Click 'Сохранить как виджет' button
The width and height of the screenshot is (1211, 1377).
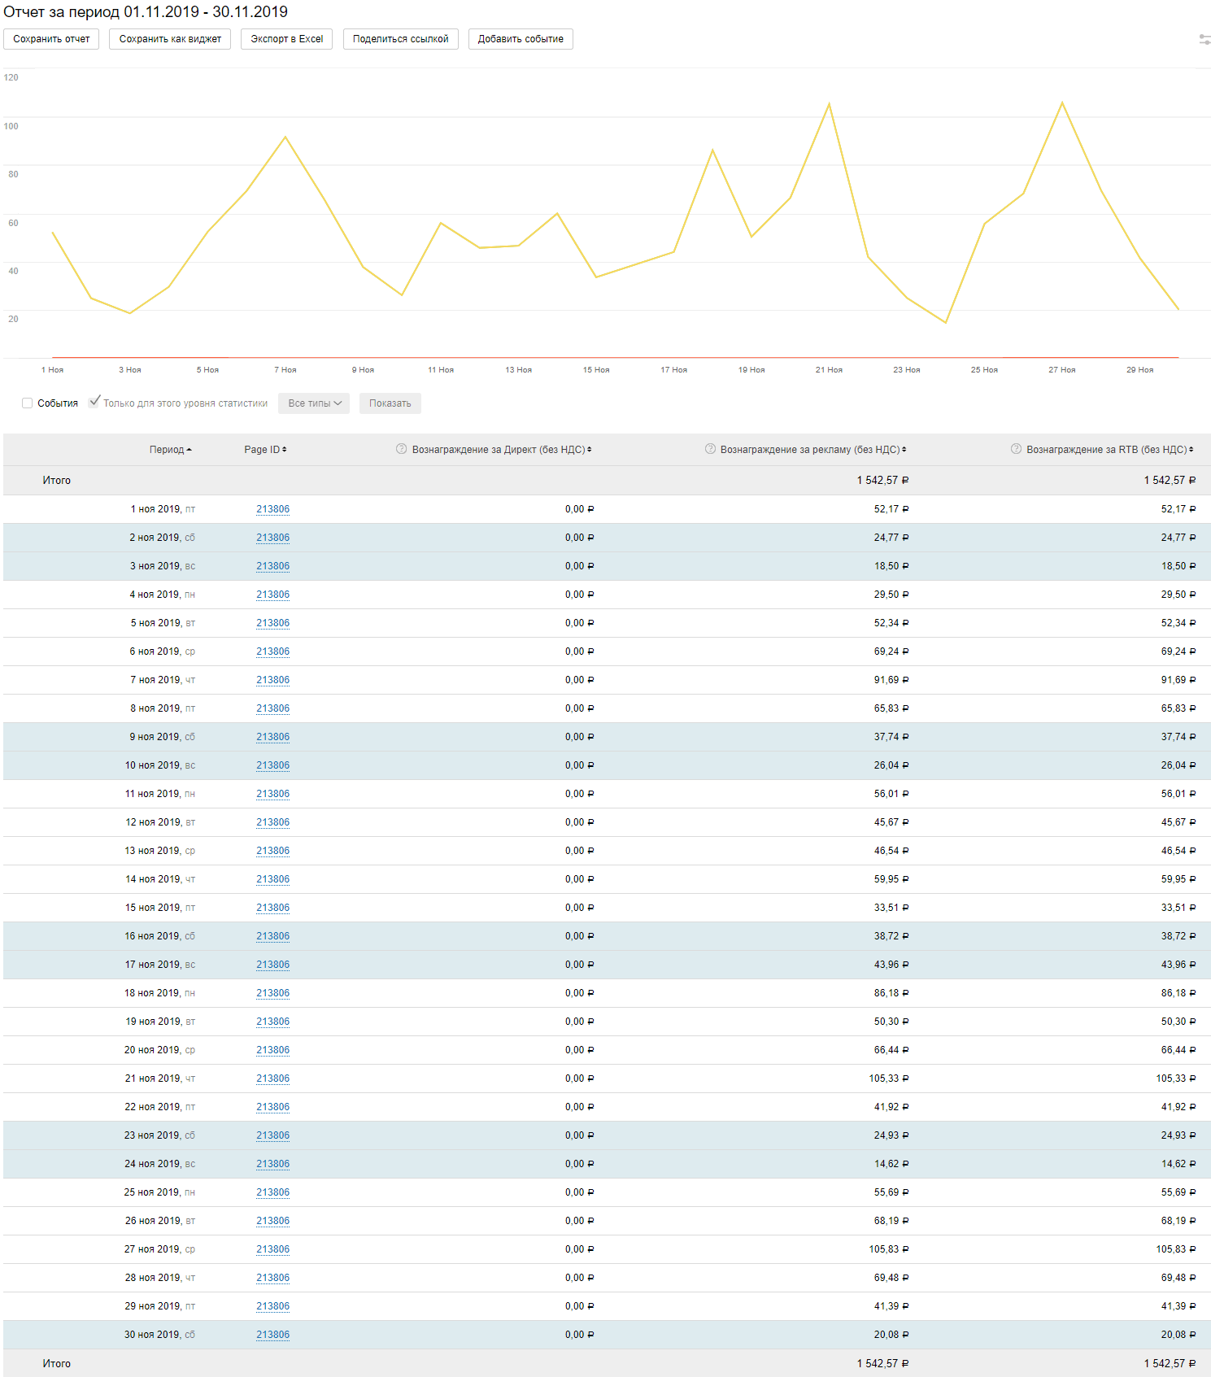[x=170, y=39]
